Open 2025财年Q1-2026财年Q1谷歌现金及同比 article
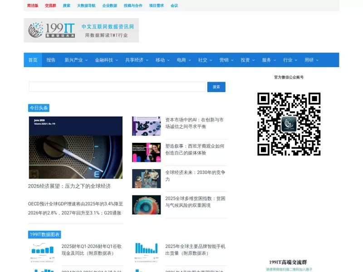The height and width of the screenshot is (272, 363). (x=92, y=250)
